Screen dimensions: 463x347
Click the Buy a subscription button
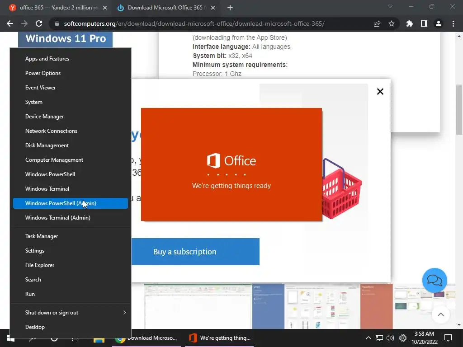pyautogui.click(x=195, y=252)
